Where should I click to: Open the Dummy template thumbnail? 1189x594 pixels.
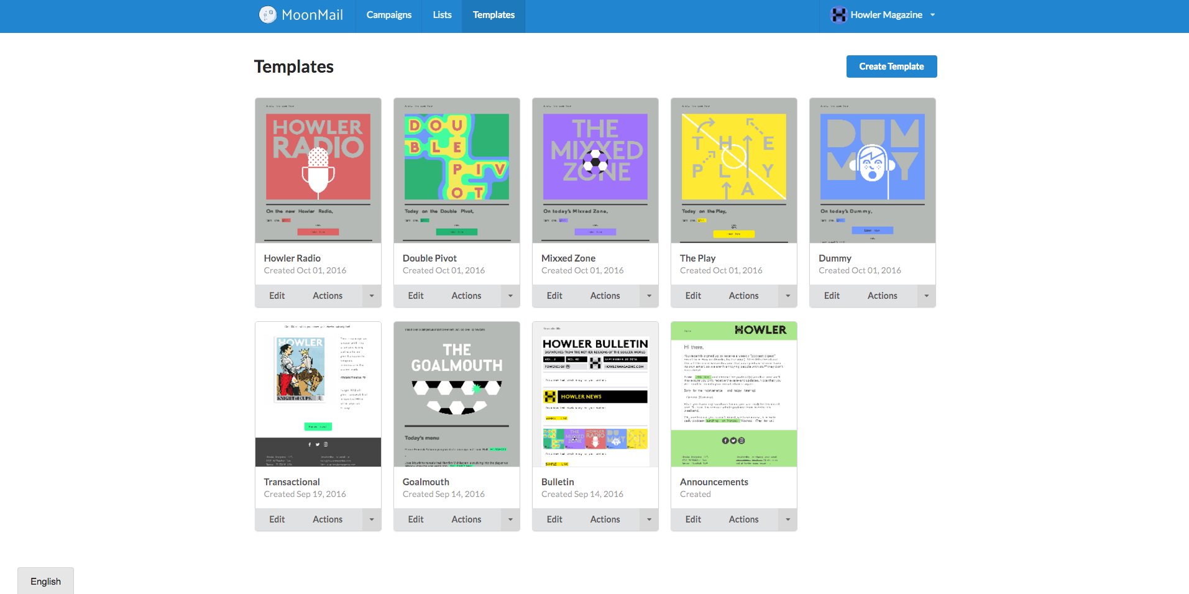coord(873,170)
